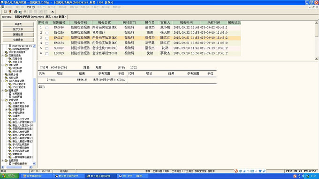Tick the checkbox for report MA0847
319x179 pixels.
pyautogui.click(x=47, y=38)
